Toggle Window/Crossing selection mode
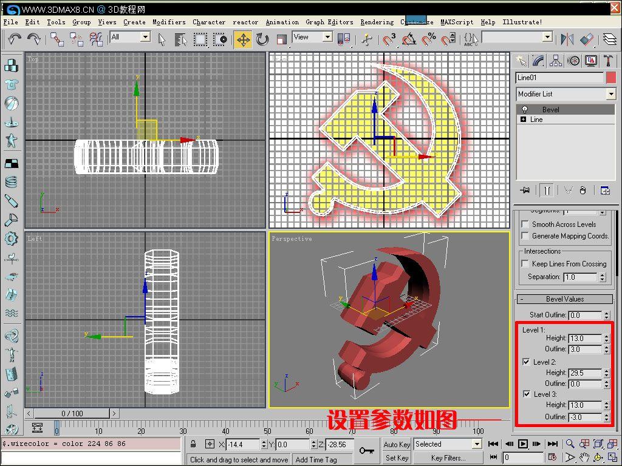The height and width of the screenshot is (466, 622). click(220, 39)
